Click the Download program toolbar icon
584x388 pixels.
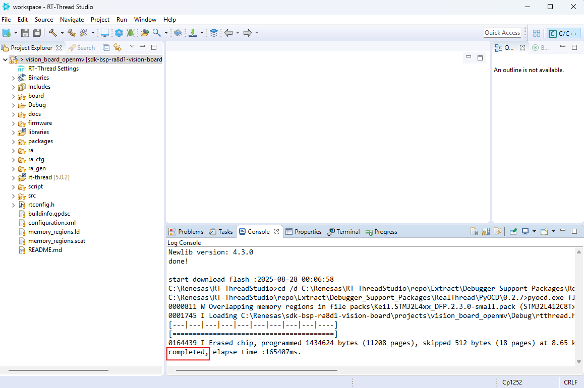(192, 33)
